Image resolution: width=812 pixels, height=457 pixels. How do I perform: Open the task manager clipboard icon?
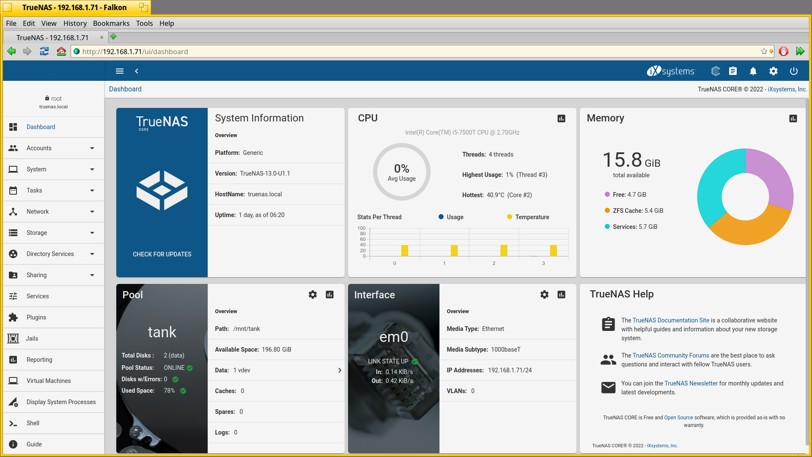coord(733,71)
